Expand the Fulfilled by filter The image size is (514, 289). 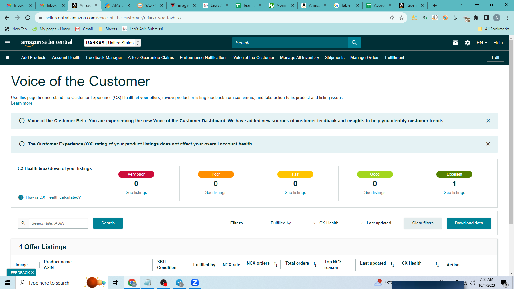tap(278, 223)
